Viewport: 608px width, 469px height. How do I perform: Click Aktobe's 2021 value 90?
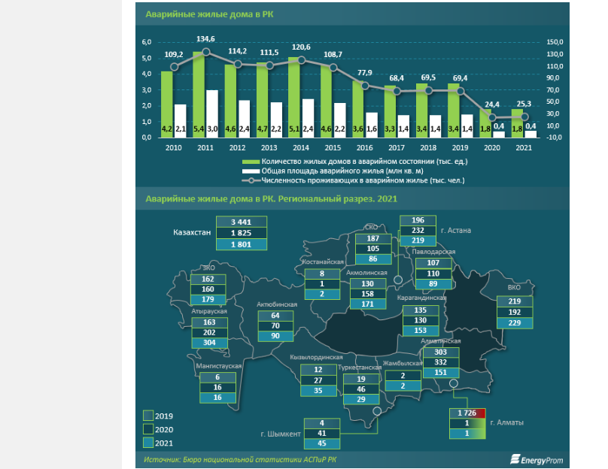(275, 336)
